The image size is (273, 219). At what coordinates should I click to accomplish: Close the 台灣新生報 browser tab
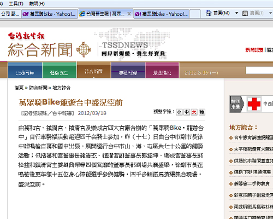point(129,14)
